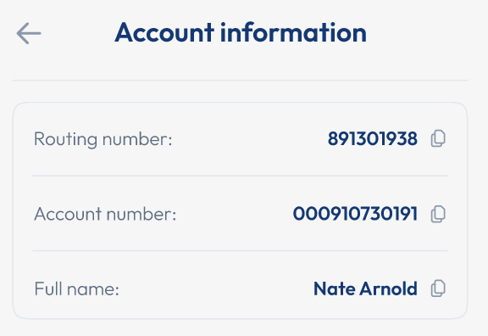
Task: Click the Account information page title
Action: (241, 32)
